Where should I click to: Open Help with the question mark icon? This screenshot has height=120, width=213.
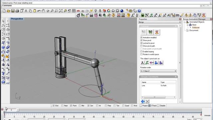tap(139, 11)
